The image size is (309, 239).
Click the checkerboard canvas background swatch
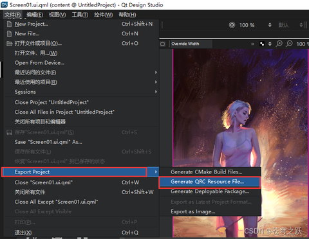262,44
